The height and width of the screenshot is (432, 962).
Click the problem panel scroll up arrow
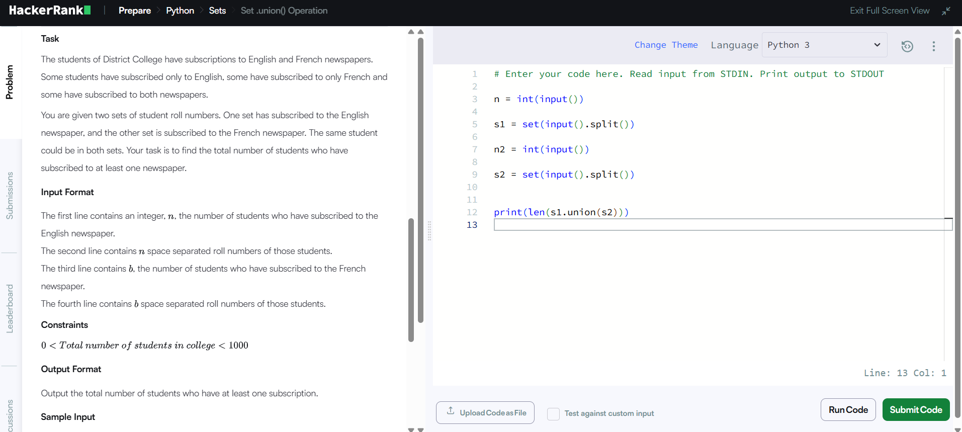coord(411,32)
